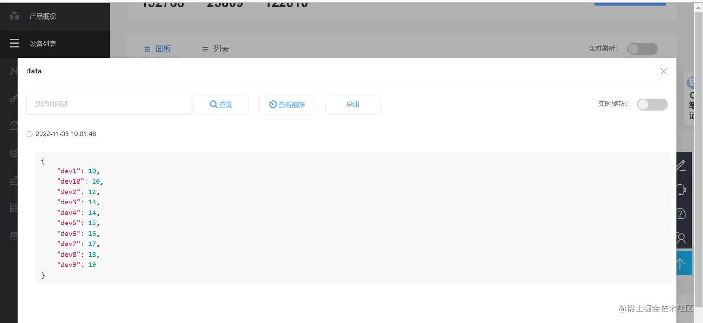The image size is (703, 323).
Task: Click the headset support icon on right toolbar
Action: (x=681, y=189)
